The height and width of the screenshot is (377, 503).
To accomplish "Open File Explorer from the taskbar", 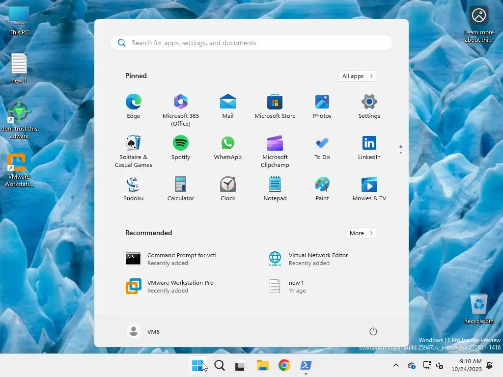I will pos(262,365).
